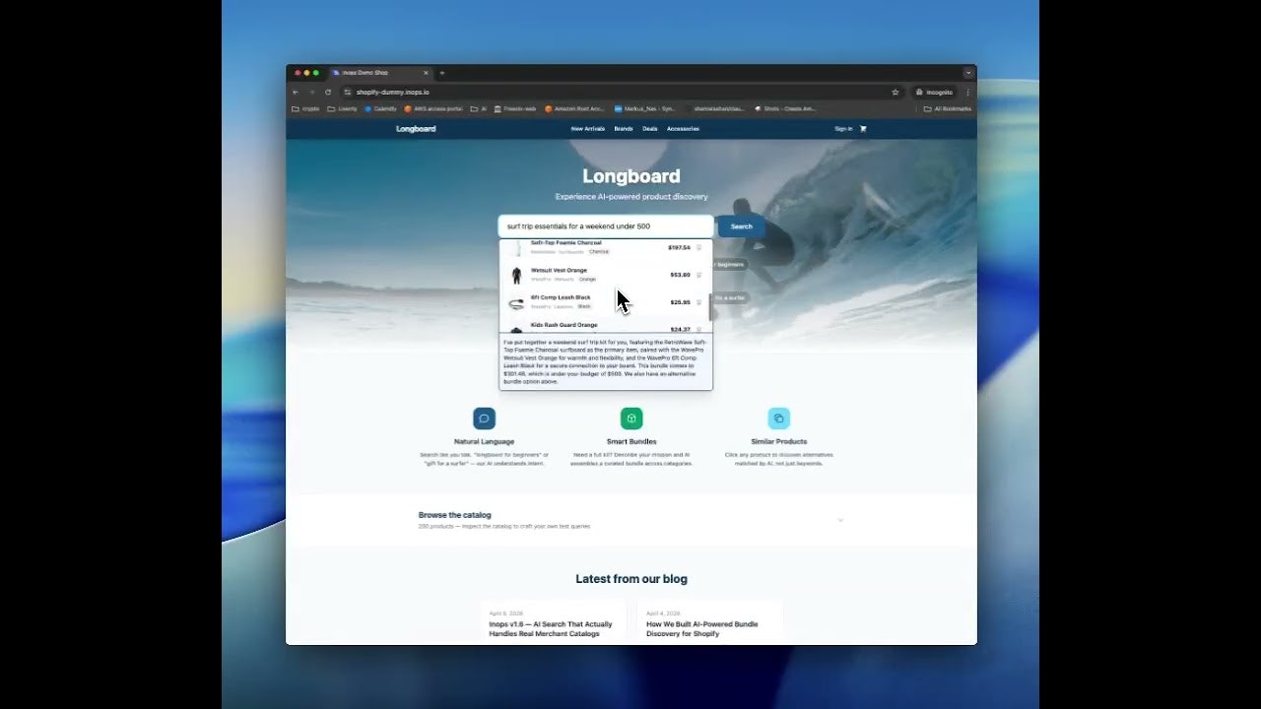Click the Similar Products heading
Viewport: 1261px width, 709px height.
pos(778,441)
